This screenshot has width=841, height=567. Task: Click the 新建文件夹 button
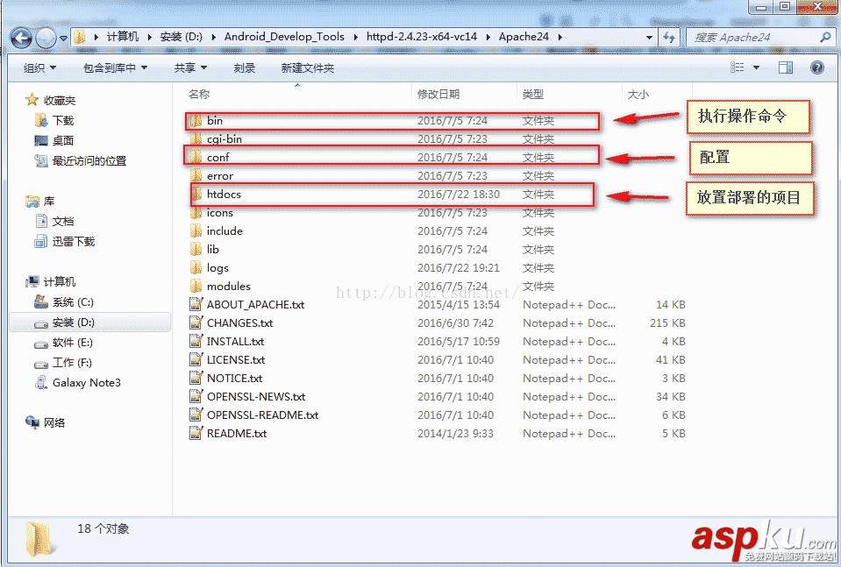[x=308, y=68]
